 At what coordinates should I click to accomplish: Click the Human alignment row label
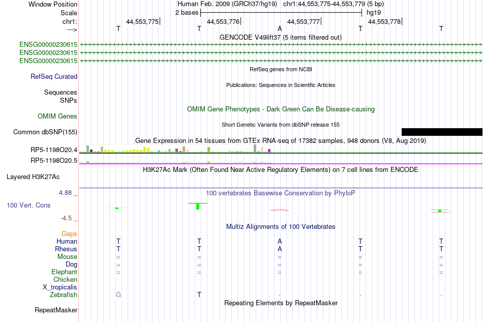click(67, 241)
